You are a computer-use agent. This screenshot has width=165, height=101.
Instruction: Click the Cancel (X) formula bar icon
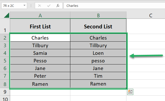pyautogui.click(x=40, y=6)
